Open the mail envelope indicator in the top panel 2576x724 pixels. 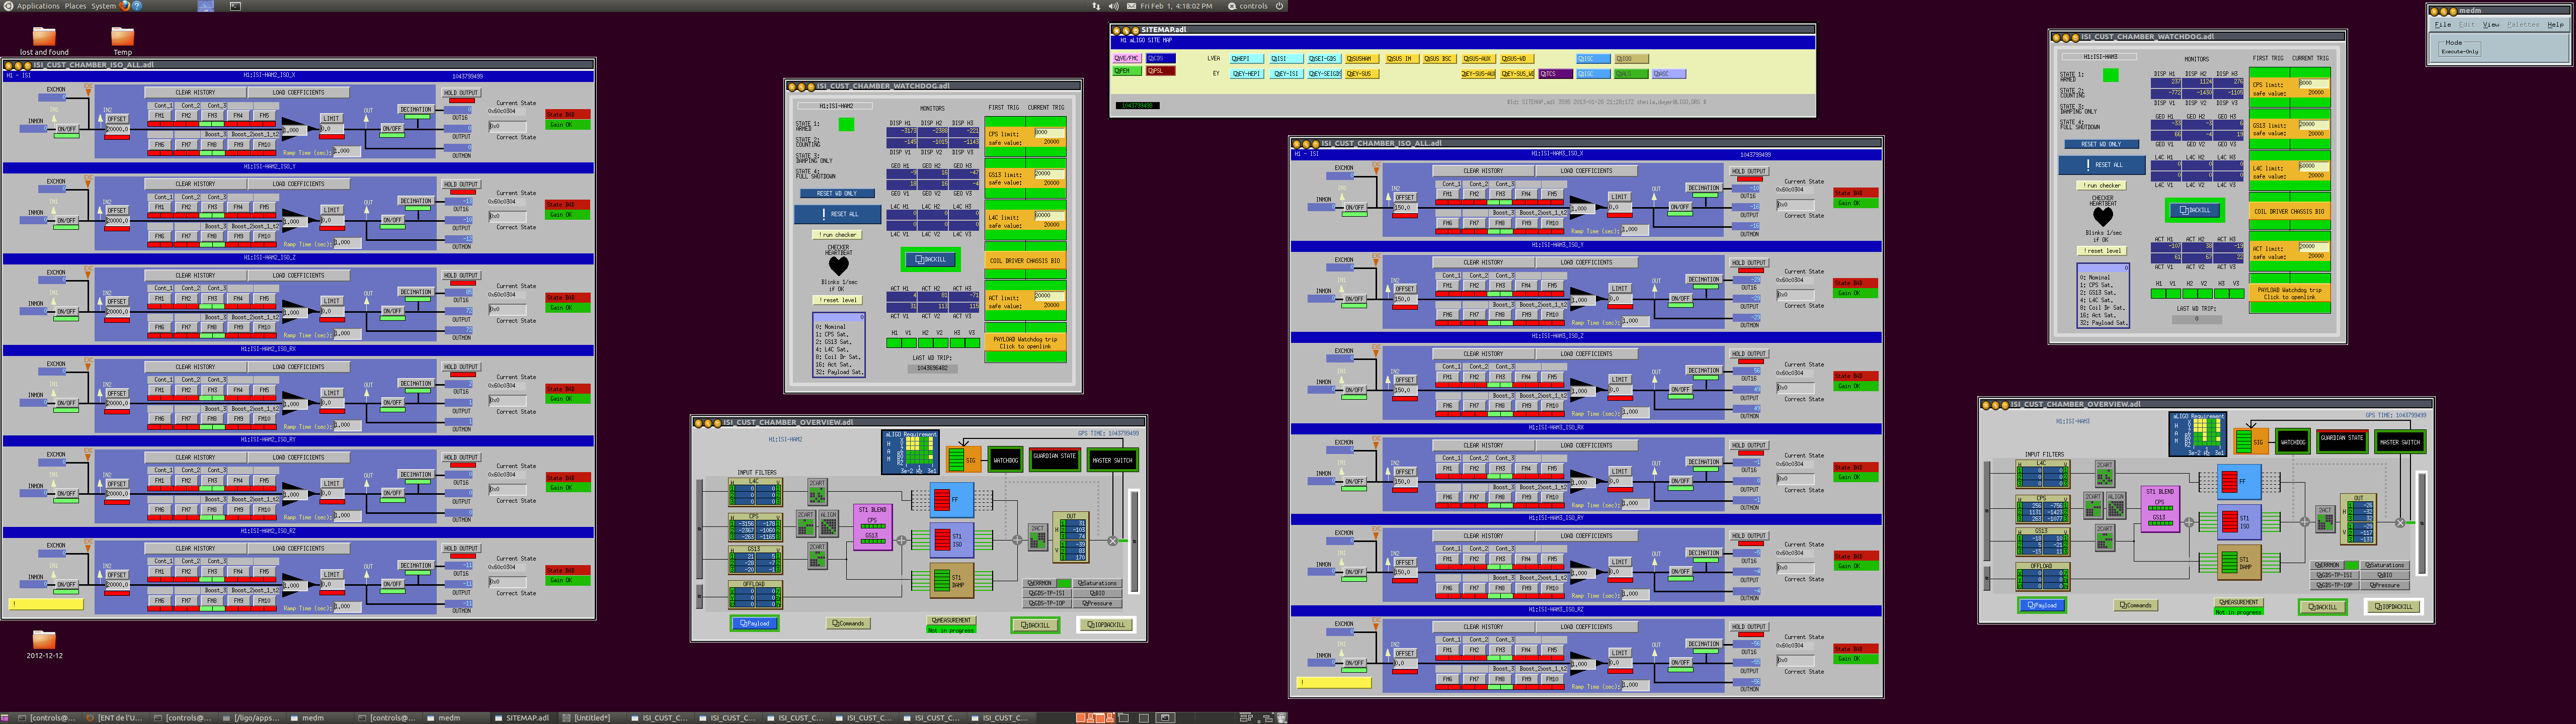click(x=1131, y=6)
